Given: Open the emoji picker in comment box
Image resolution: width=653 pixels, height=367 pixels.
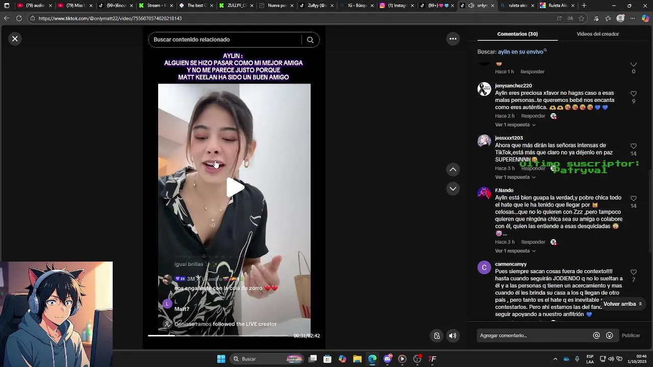Looking at the screenshot, I should 610,335.
